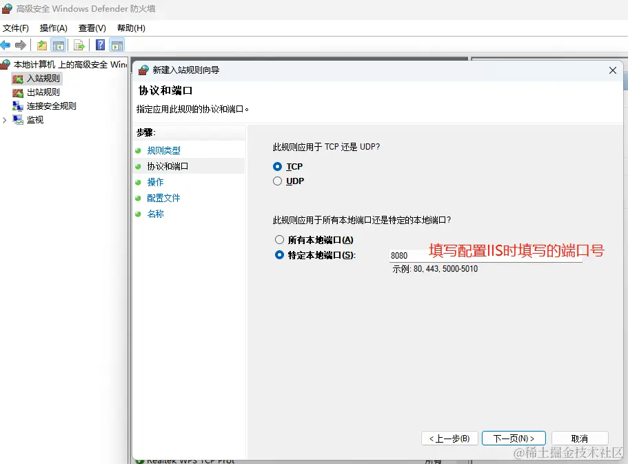Open the File (文件) menu
628x464 pixels.
coord(16,28)
